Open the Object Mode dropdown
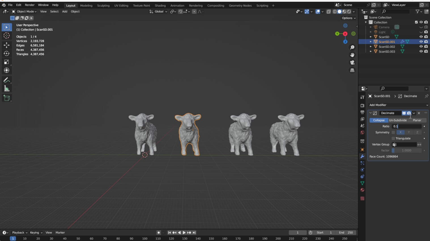 [x=24, y=12]
